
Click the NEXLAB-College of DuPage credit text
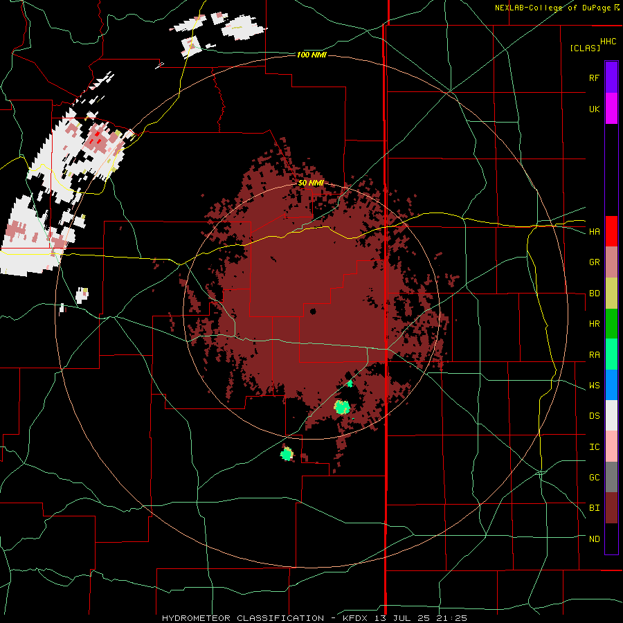553,8
